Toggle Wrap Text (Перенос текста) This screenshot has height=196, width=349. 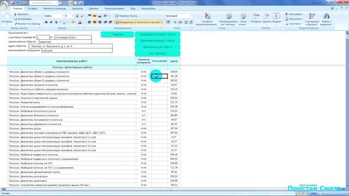coord(126,16)
